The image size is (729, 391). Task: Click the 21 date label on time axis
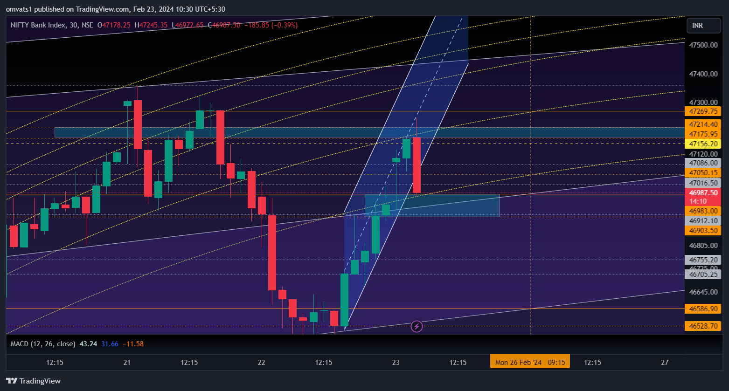tap(127, 362)
